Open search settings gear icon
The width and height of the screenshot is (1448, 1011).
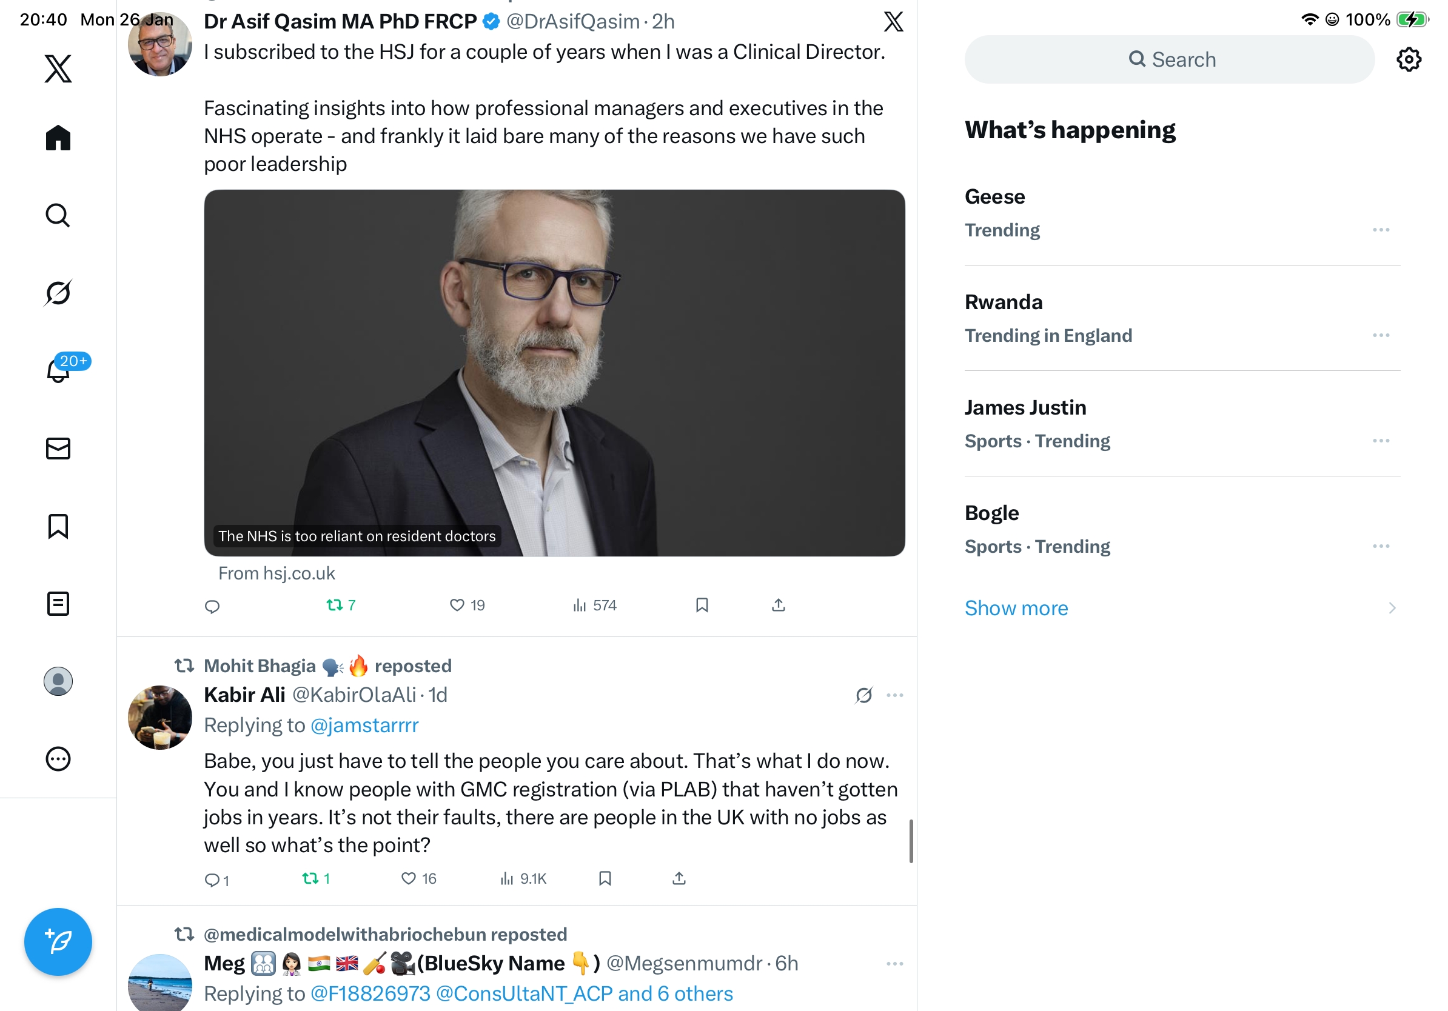pos(1407,60)
